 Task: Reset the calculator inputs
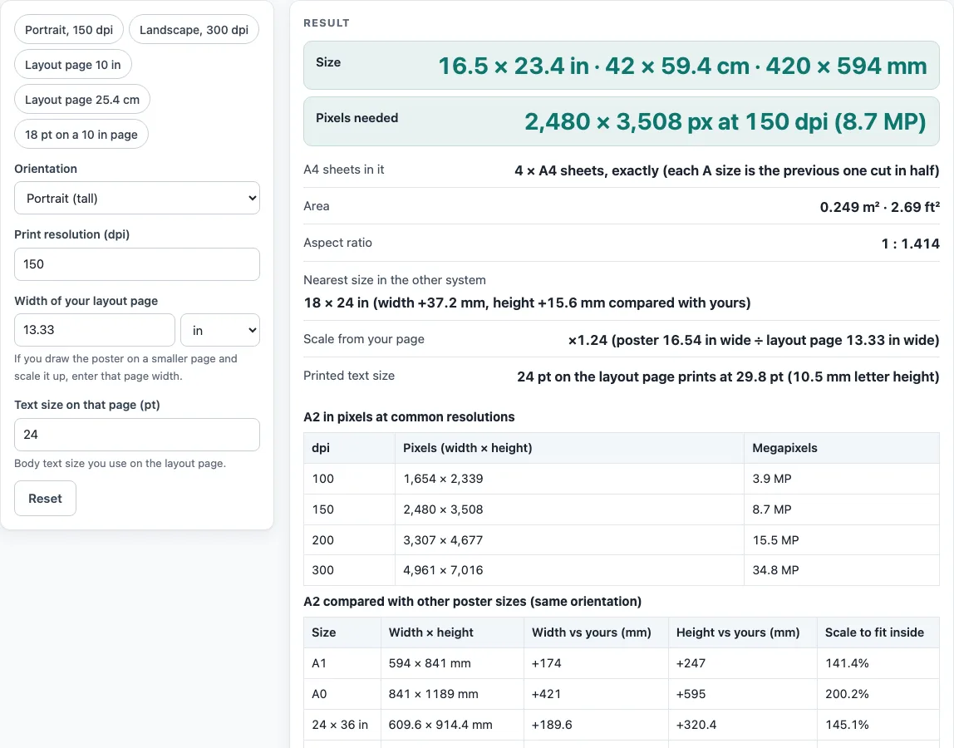(x=45, y=499)
